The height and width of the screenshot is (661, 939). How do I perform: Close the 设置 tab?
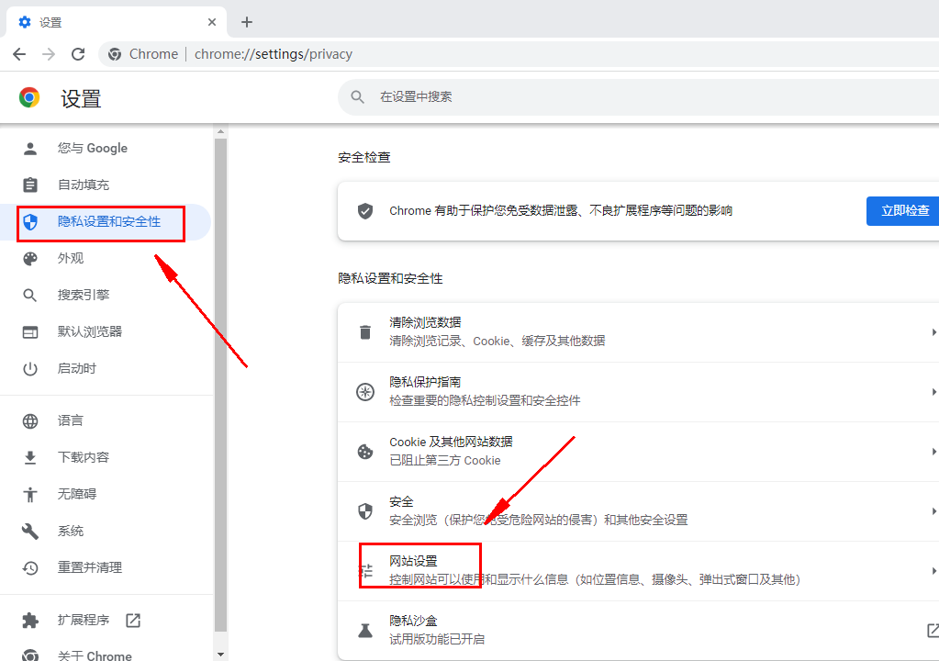[x=212, y=22]
